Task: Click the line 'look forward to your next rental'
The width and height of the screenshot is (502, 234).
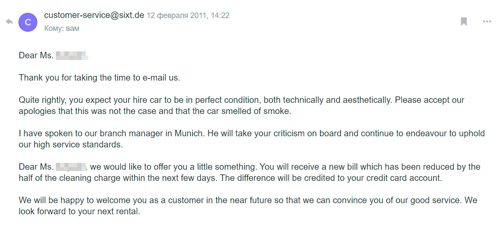Action: tap(79, 211)
